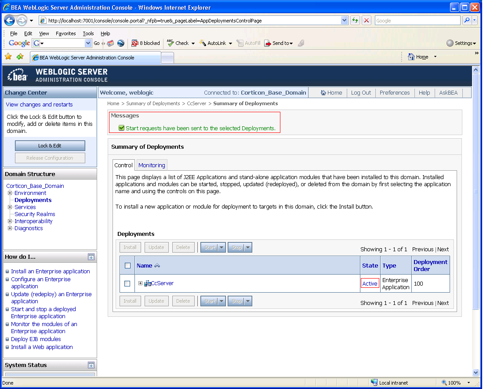The image size is (483, 389).
Task: Click the Google search magnifier icon
Action: [467, 20]
